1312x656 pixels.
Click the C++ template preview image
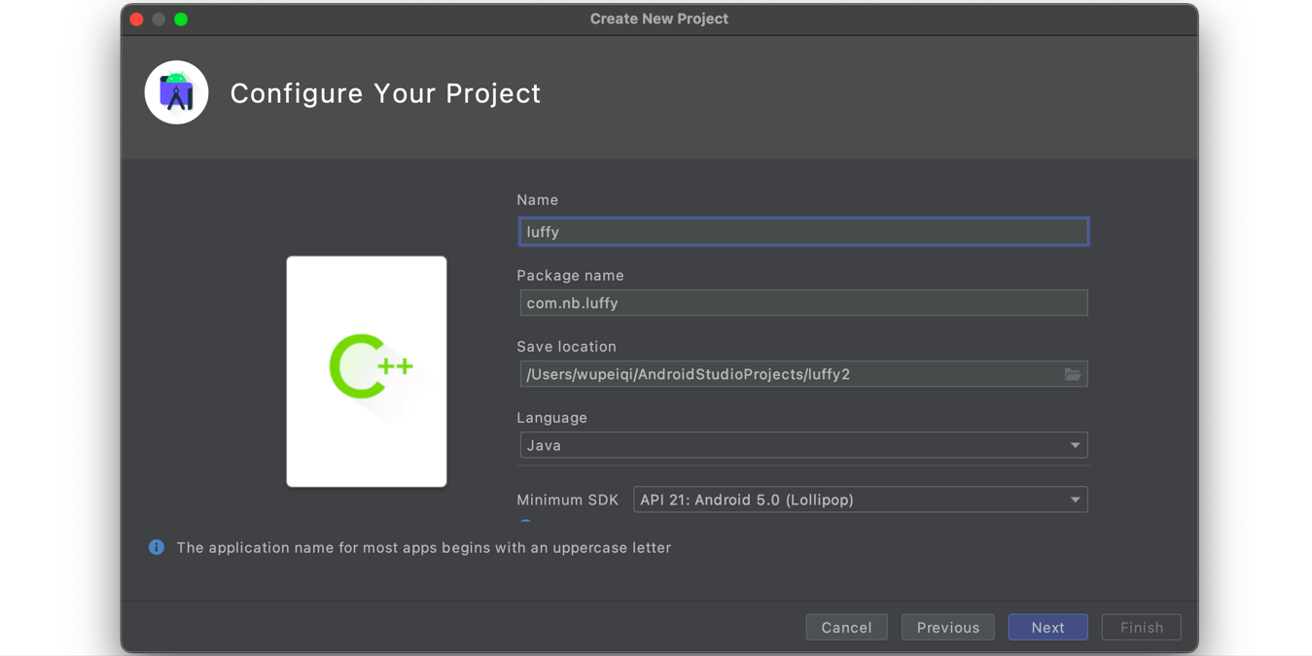click(367, 370)
